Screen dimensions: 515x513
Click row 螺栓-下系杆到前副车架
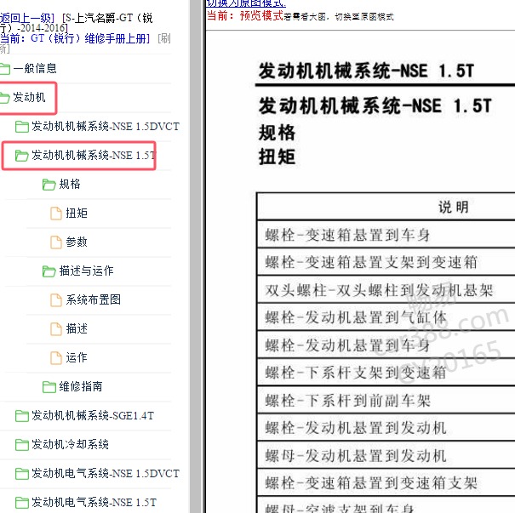click(386, 400)
